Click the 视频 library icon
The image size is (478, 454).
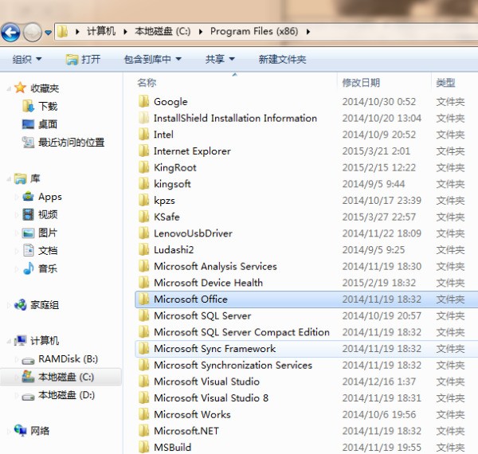[28, 214]
